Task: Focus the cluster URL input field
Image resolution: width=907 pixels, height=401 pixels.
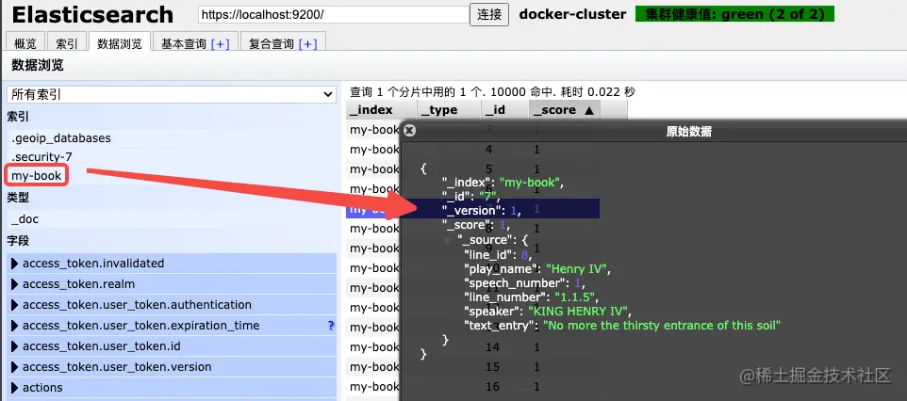Action: click(333, 14)
